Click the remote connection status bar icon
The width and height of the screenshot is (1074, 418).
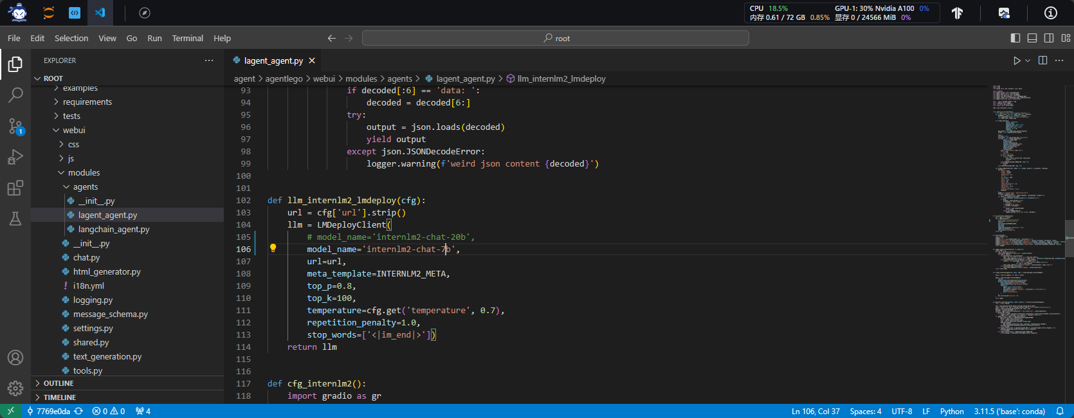[x=10, y=411]
